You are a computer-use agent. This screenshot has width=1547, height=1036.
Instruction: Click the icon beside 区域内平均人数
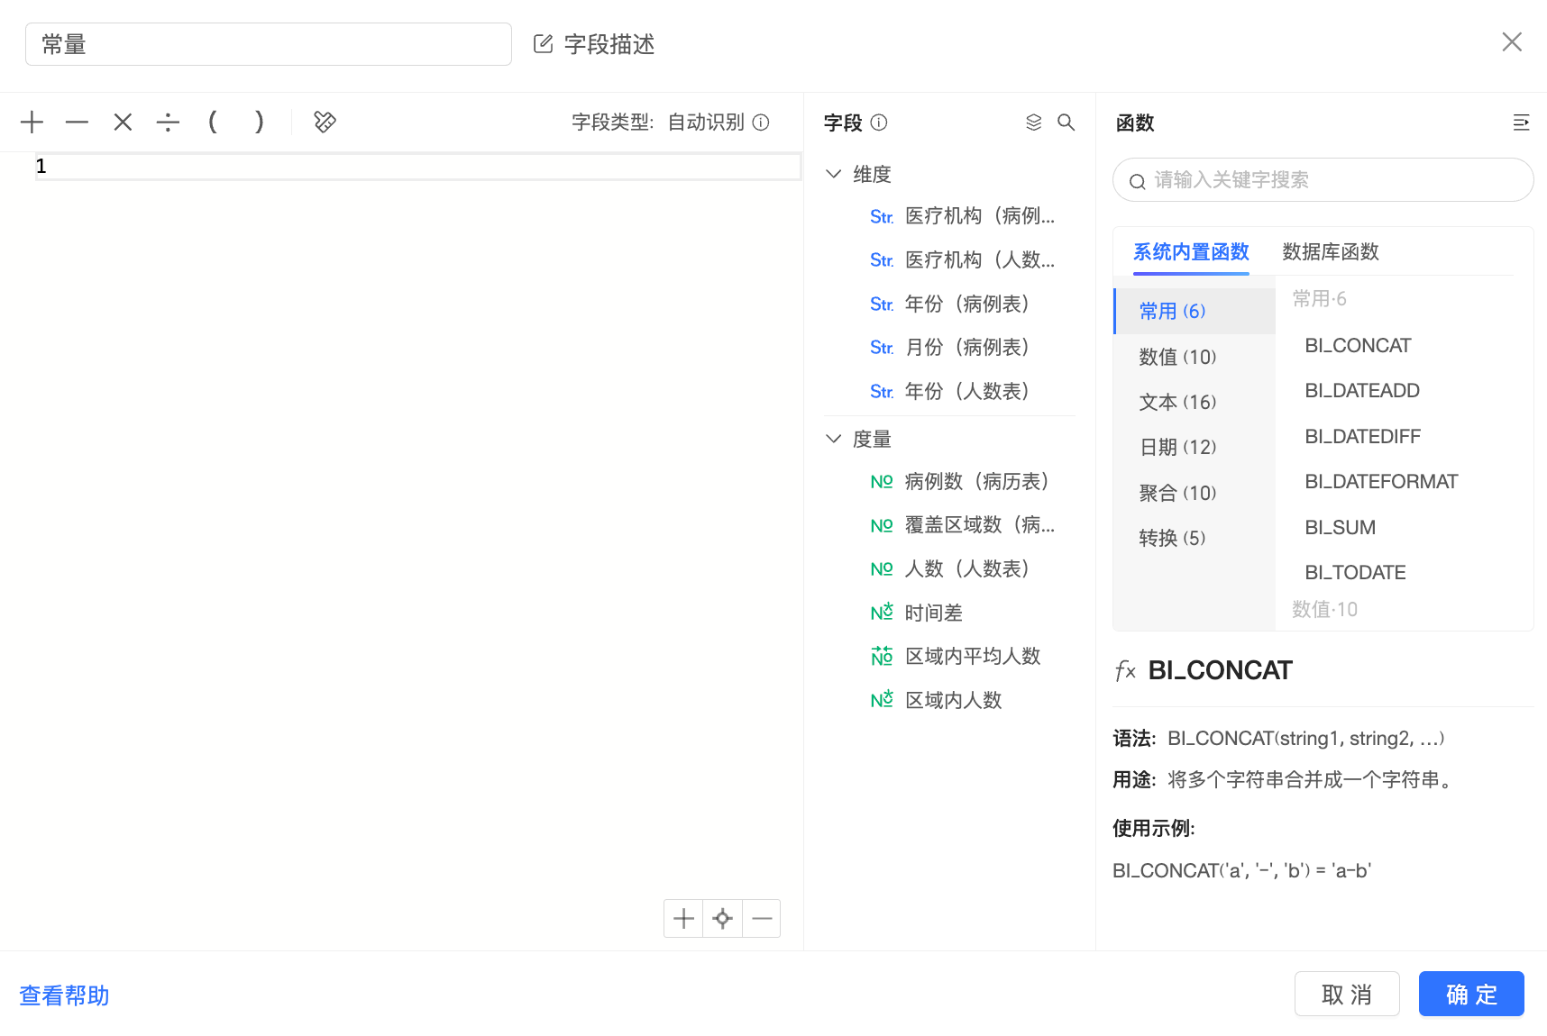tap(882, 656)
